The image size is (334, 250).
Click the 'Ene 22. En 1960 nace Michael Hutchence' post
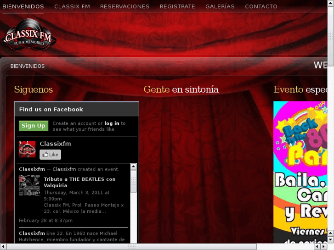click(x=72, y=236)
